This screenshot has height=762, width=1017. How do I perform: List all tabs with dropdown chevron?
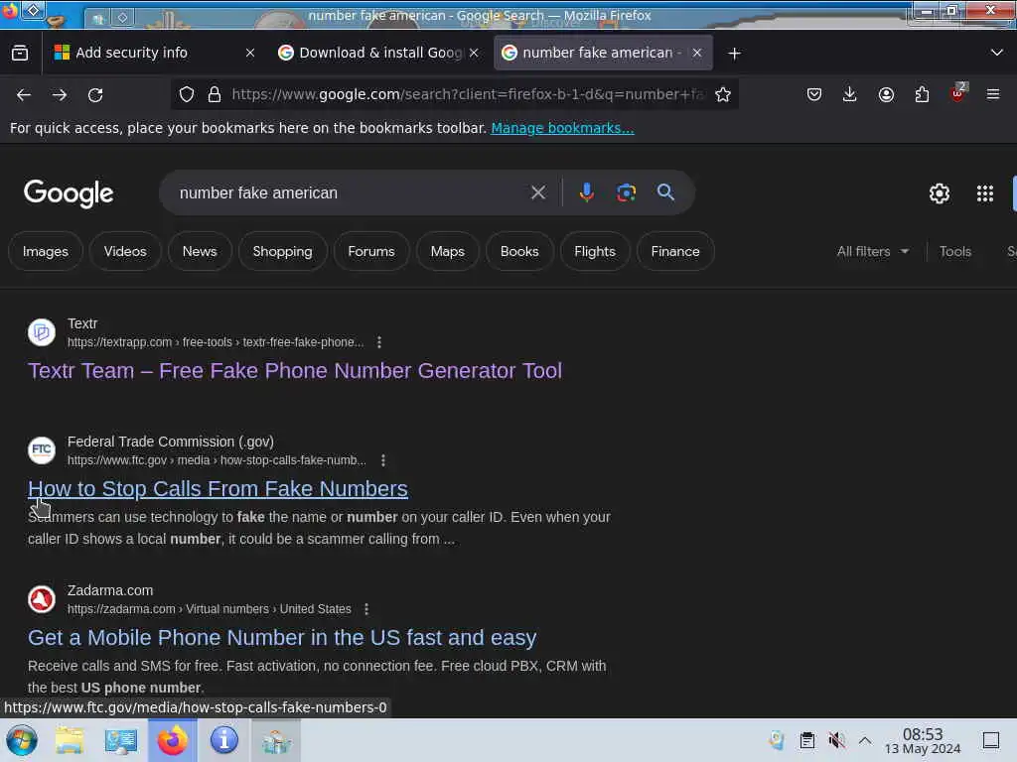[997, 53]
